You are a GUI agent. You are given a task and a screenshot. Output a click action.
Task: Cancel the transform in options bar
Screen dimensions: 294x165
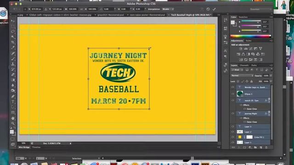[x=208, y=9]
